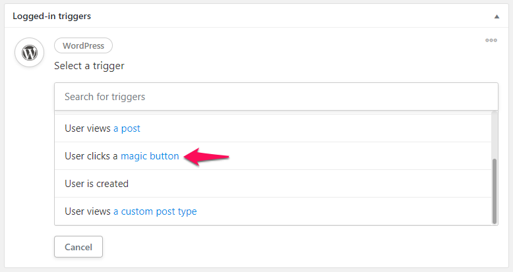Click the blue 'a post' link text
The image size is (513, 272).
127,128
